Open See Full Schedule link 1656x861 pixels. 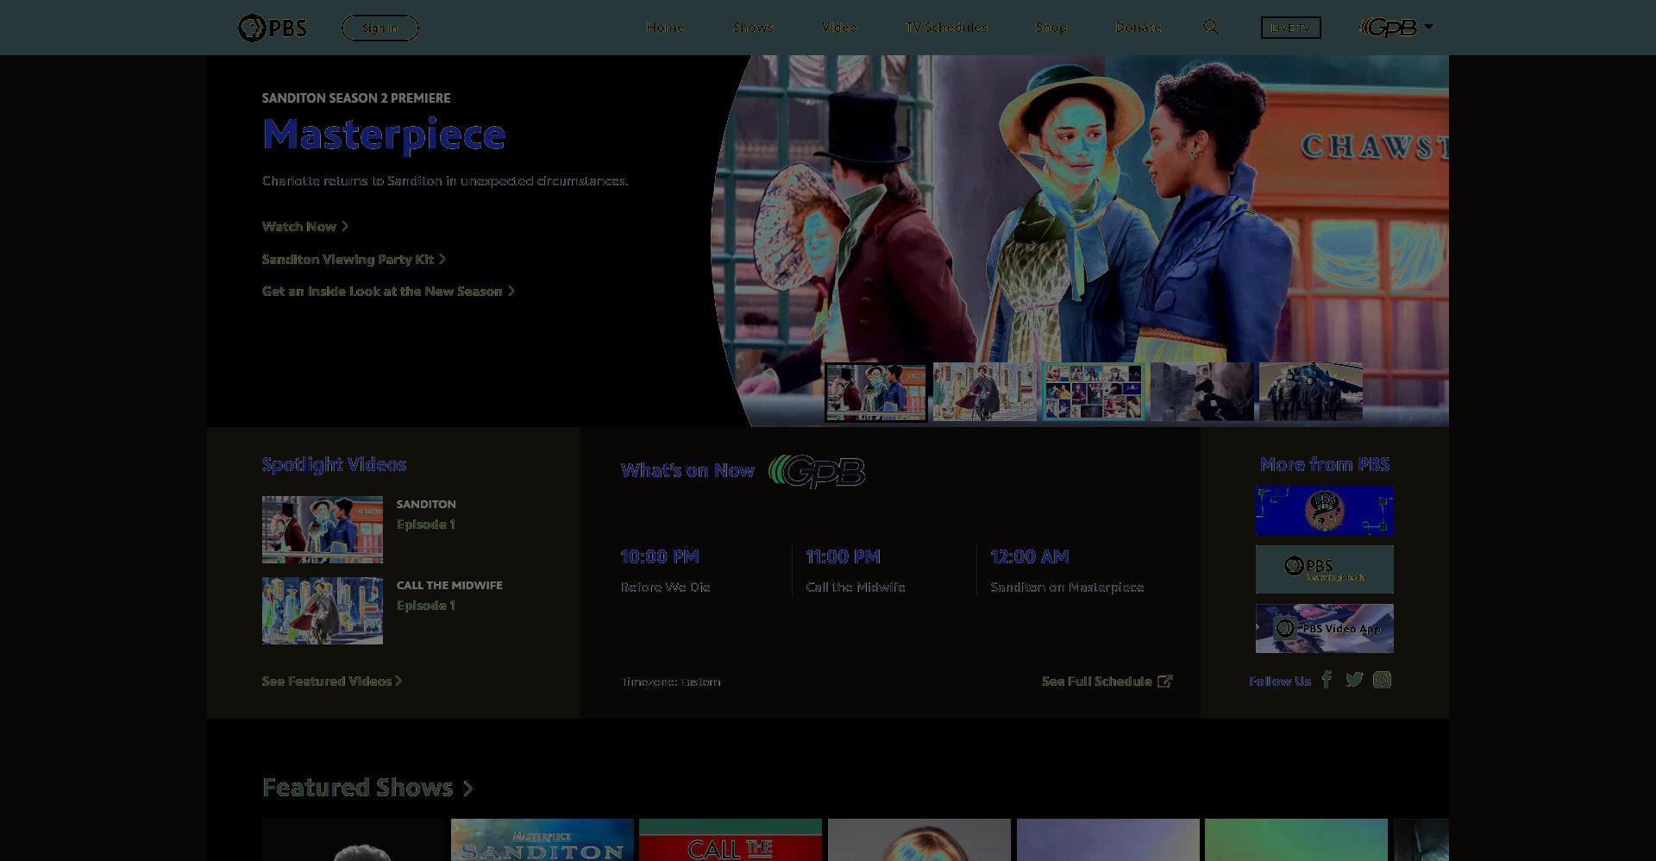point(1107,682)
